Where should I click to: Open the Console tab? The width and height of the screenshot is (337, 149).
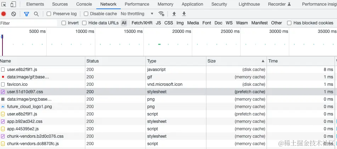(84, 4)
